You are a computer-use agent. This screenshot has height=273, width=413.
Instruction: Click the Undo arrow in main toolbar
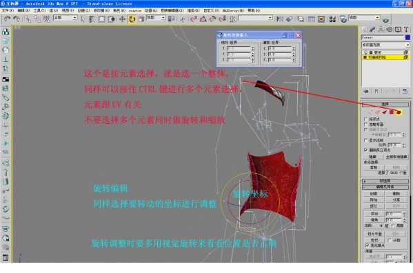click(x=7, y=19)
